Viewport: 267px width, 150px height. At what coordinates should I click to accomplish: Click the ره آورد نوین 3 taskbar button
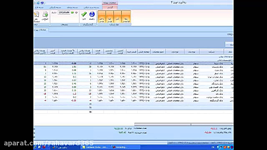(65, 147)
